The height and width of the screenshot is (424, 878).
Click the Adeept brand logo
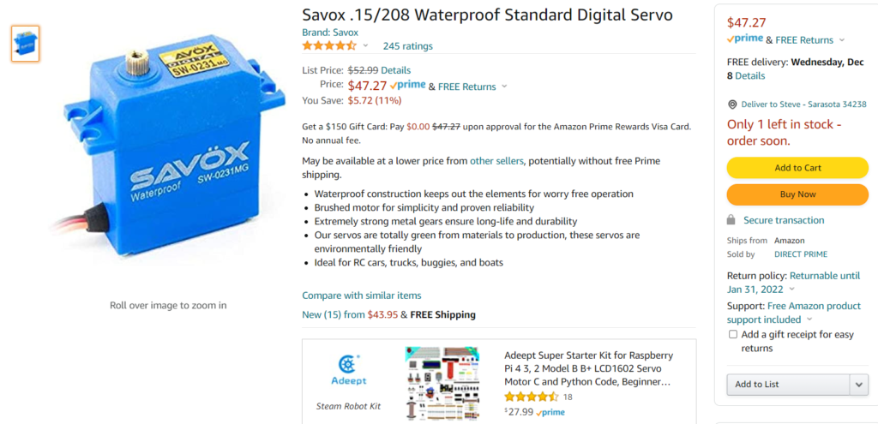coord(348,370)
